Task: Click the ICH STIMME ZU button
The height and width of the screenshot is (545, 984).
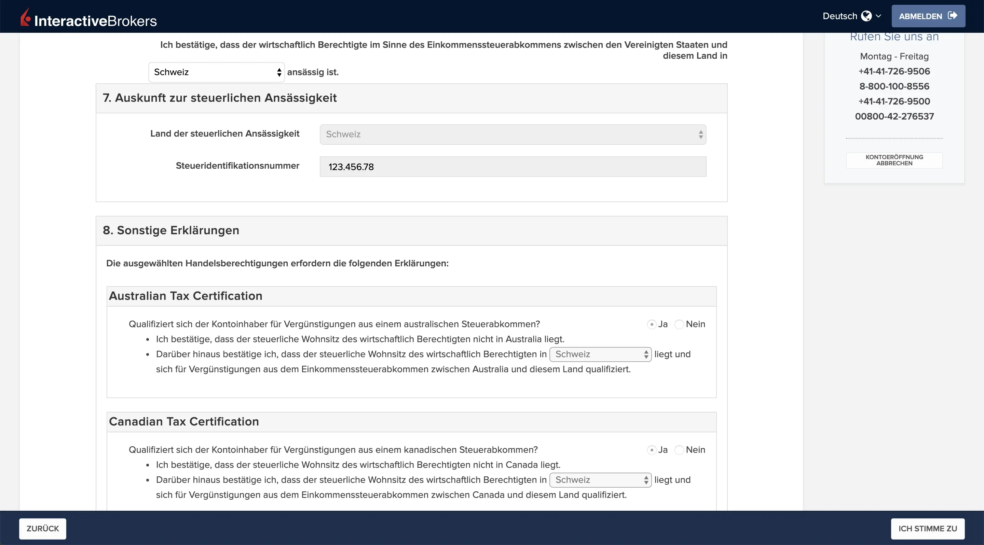Action: tap(928, 529)
